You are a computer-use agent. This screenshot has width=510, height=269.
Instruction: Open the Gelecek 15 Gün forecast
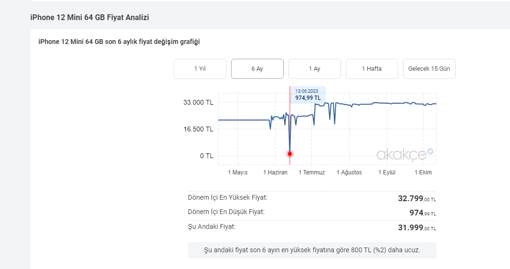[429, 69]
